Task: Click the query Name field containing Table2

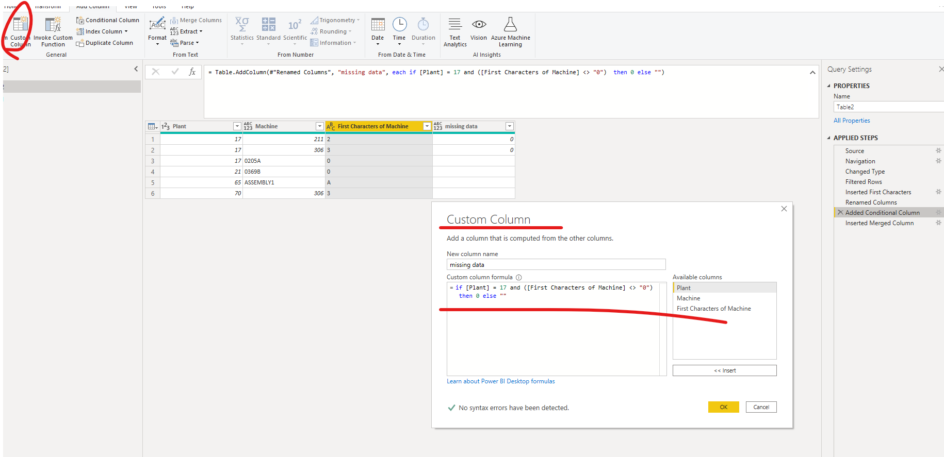Action: tap(889, 107)
